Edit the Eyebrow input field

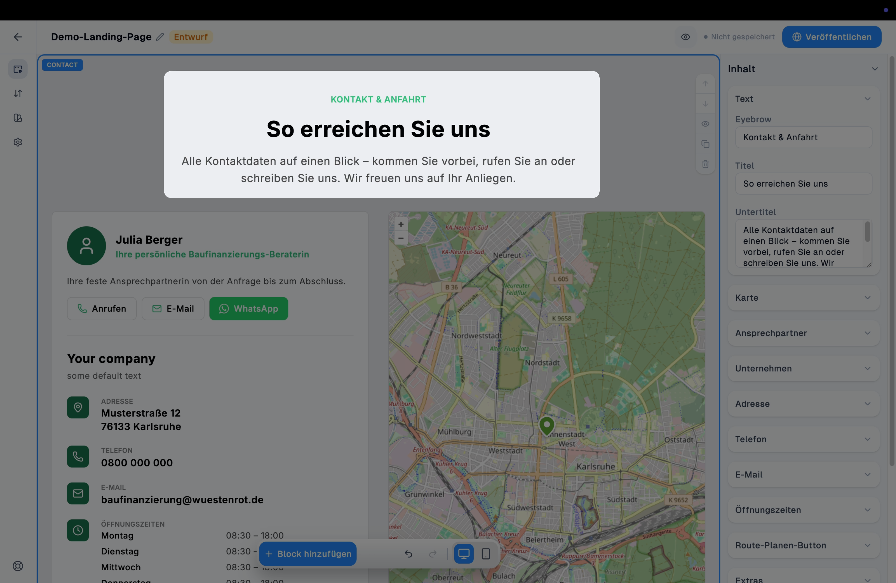pos(803,137)
